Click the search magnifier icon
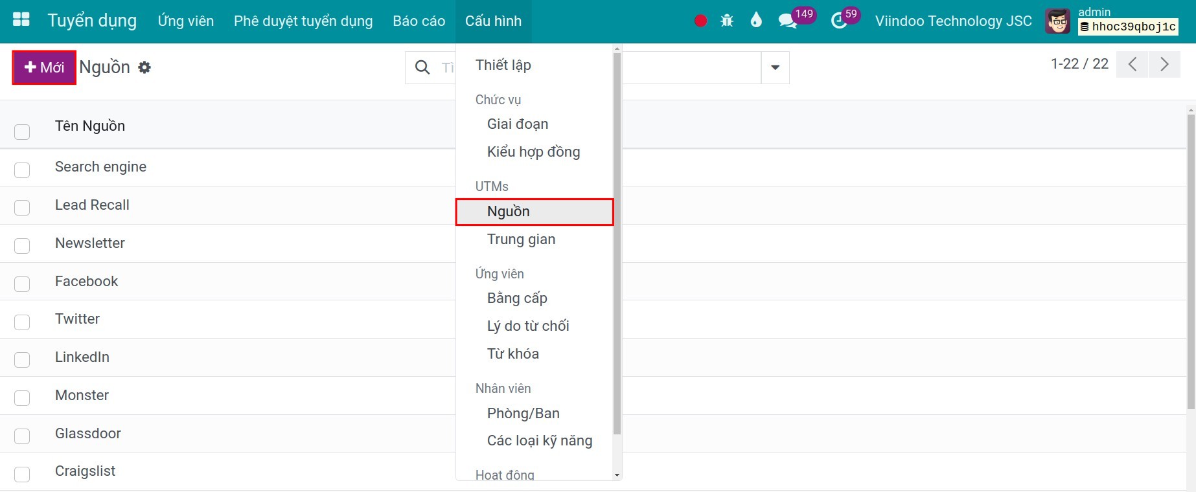1196x492 pixels. [422, 67]
